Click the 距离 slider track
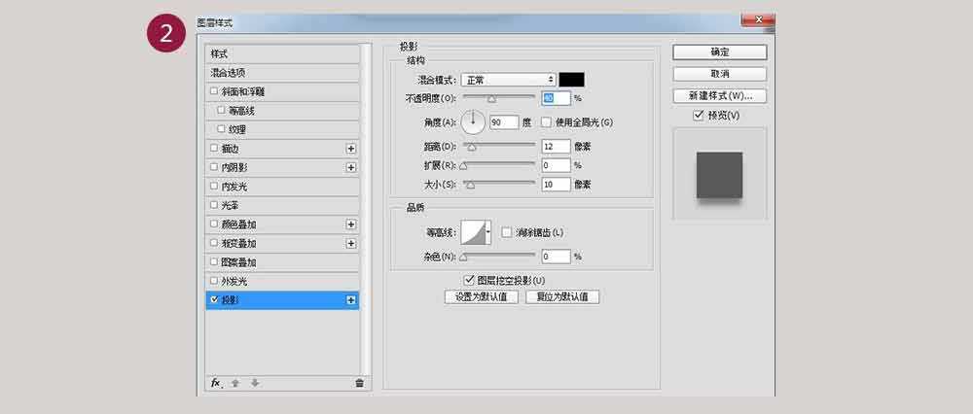973x414 pixels. [x=499, y=145]
